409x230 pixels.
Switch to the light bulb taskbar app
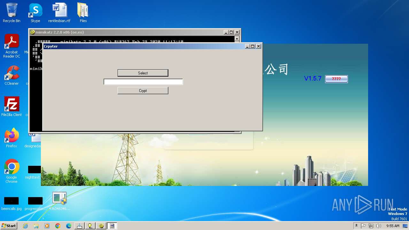(90, 226)
